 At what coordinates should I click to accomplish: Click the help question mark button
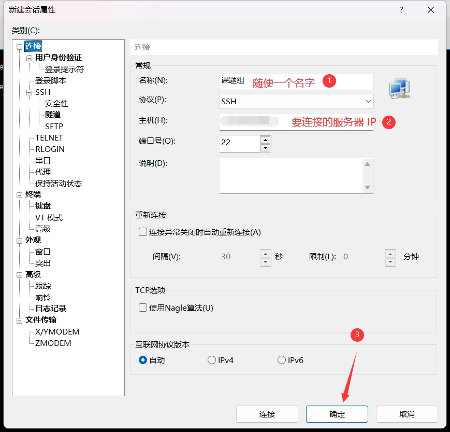tap(401, 10)
